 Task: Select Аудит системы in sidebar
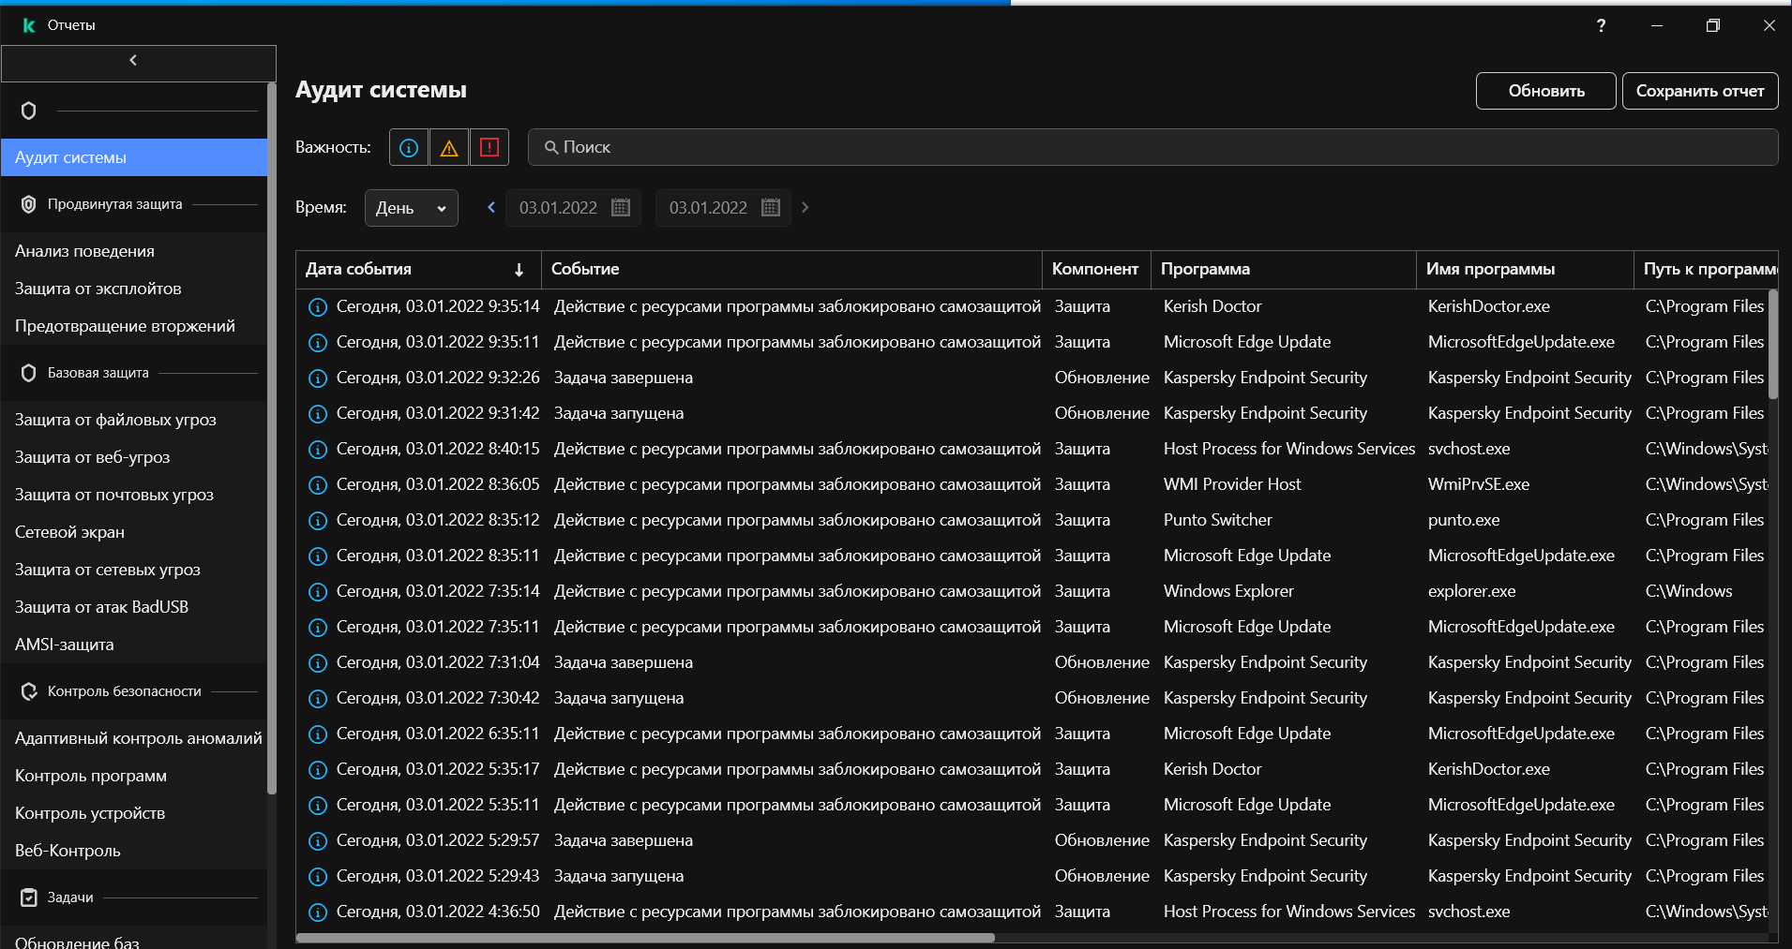click(x=134, y=157)
